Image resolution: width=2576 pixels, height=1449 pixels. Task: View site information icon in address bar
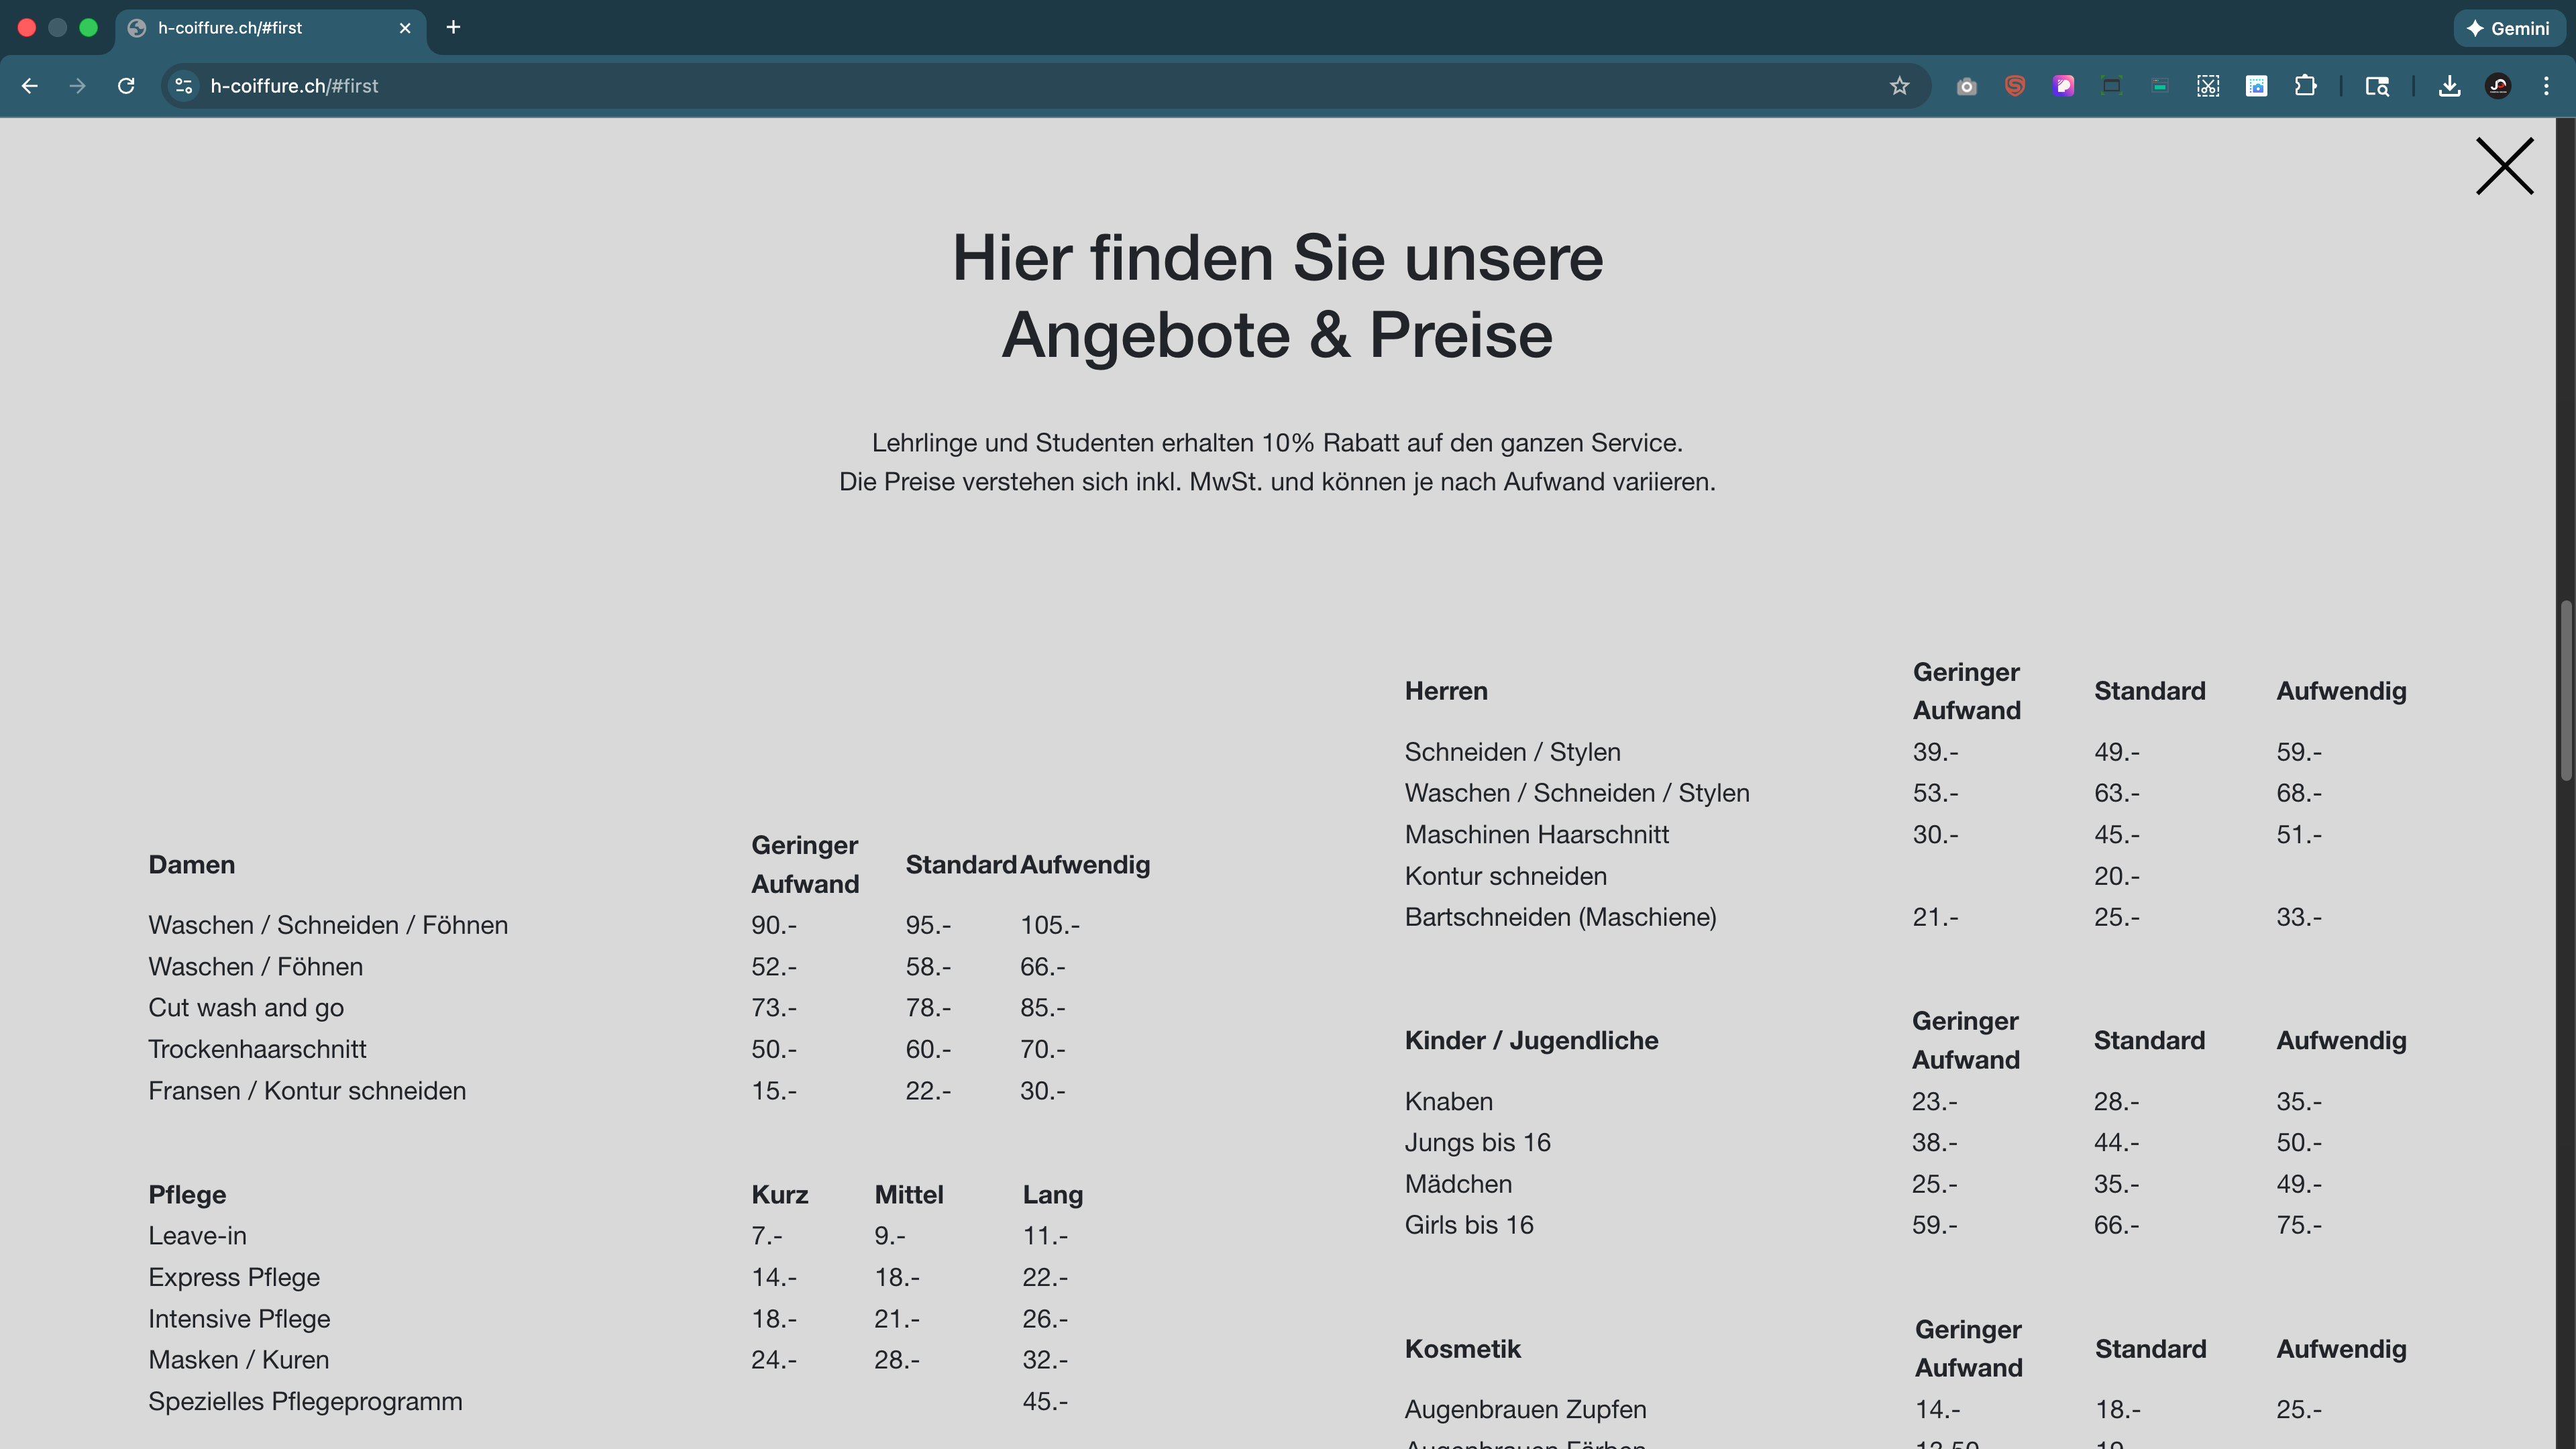tap(184, 86)
